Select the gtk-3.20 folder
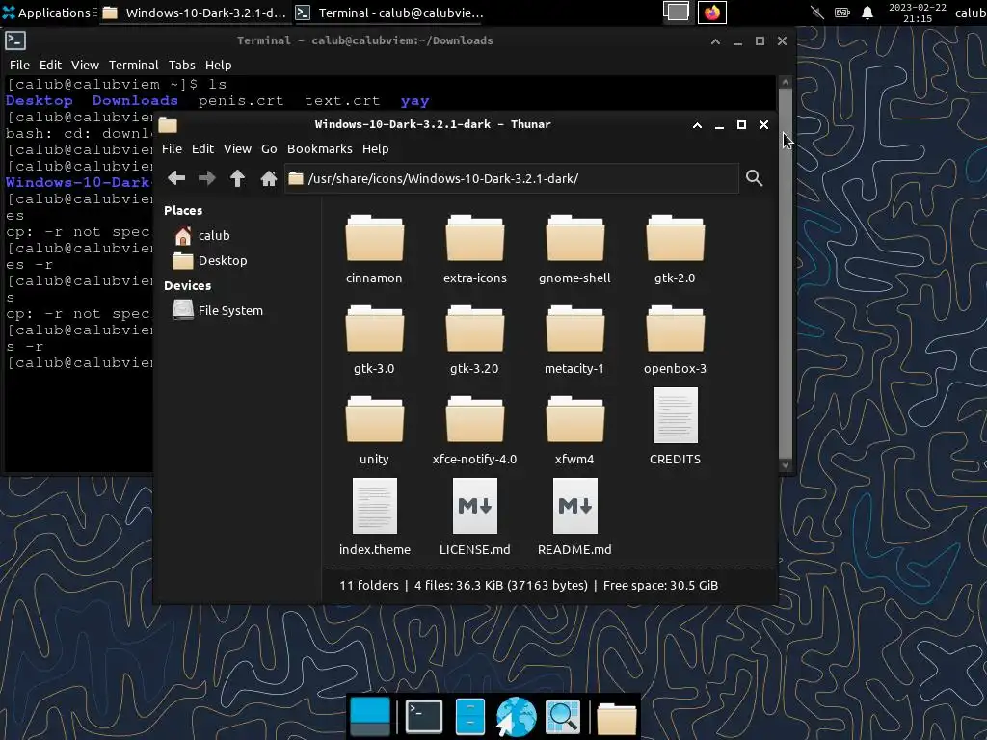 [474, 340]
